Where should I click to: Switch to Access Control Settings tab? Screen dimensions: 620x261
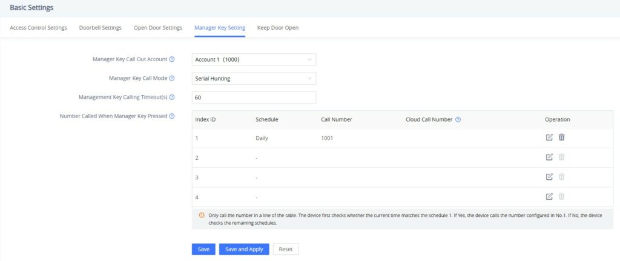point(38,28)
